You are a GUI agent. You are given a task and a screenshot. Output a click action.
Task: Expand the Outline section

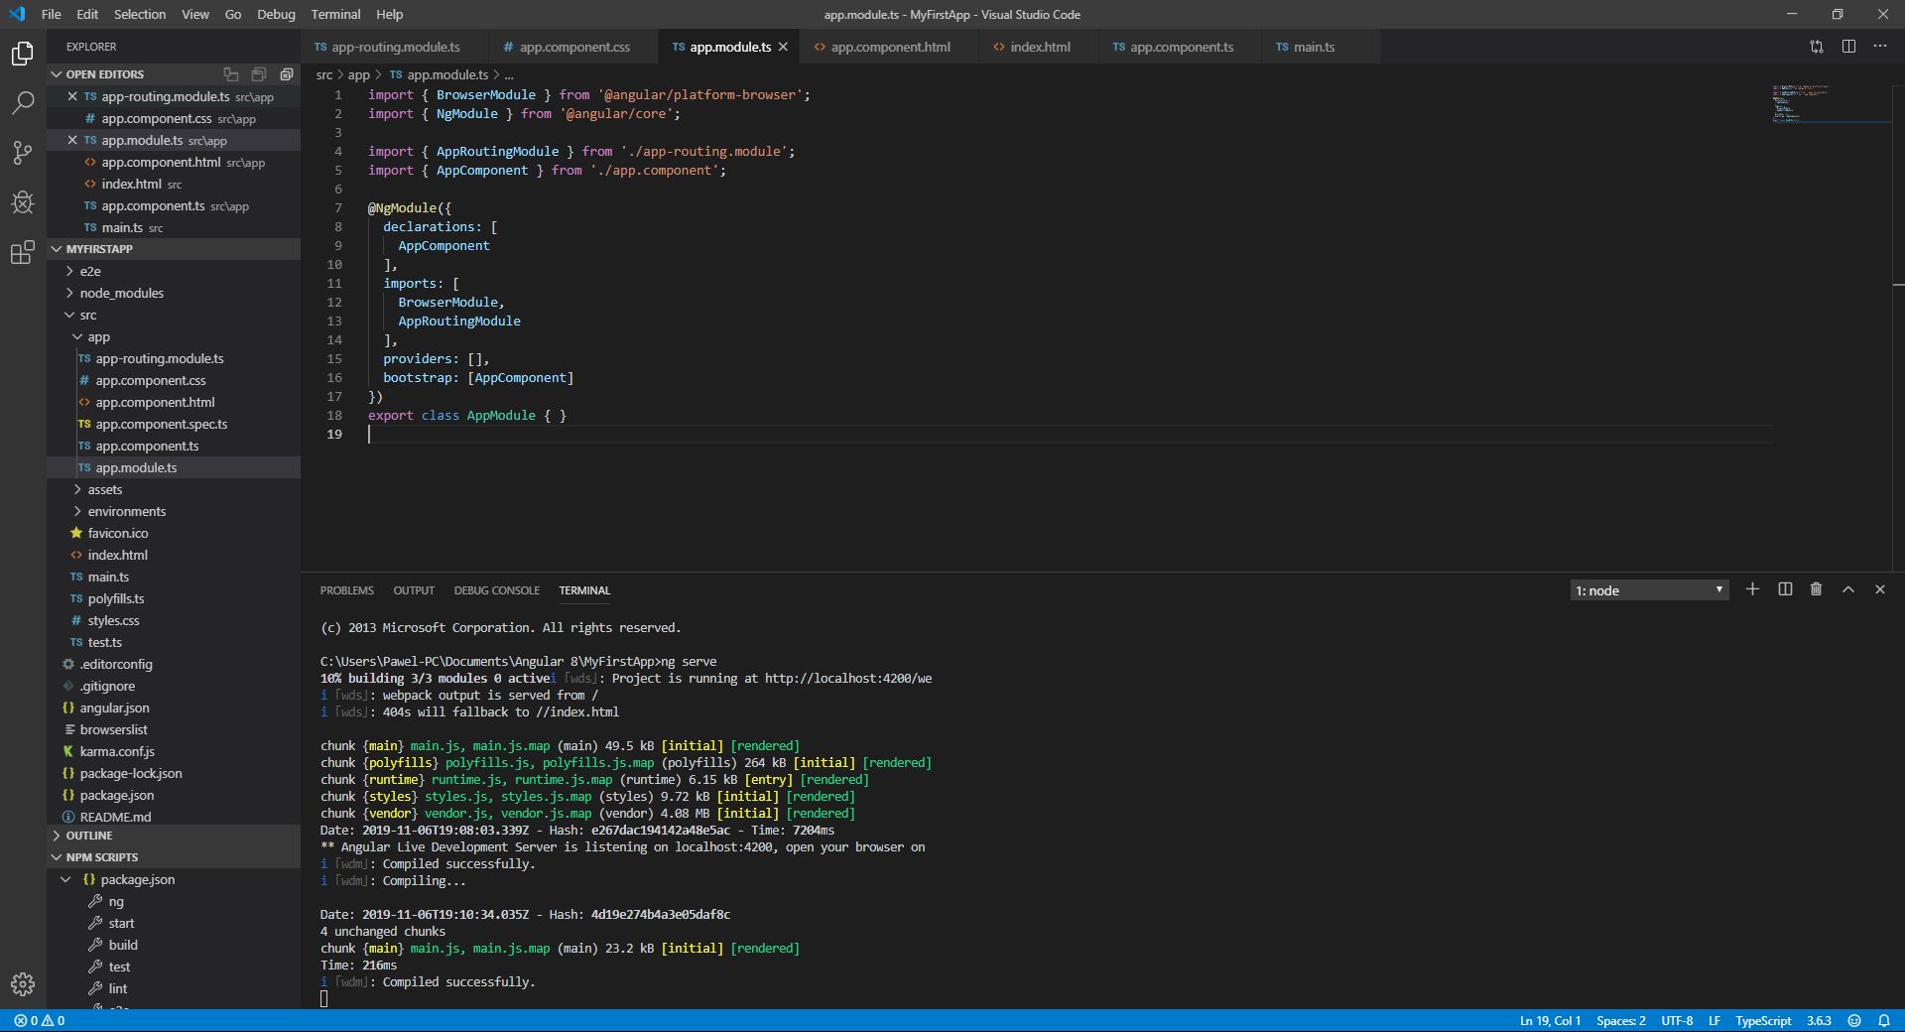point(89,836)
